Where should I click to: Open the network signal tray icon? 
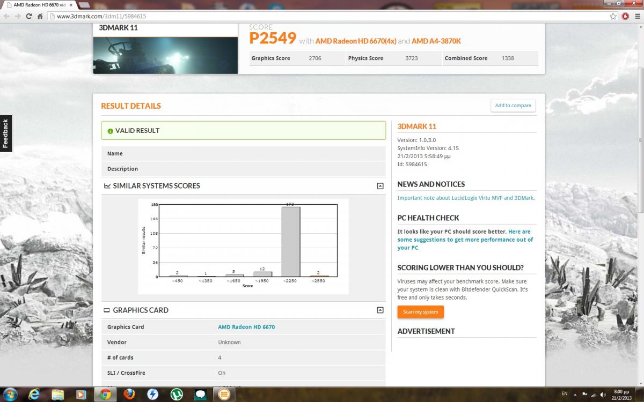[x=595, y=394]
